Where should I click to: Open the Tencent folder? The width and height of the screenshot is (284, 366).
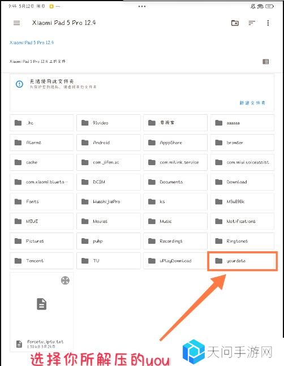point(41,261)
